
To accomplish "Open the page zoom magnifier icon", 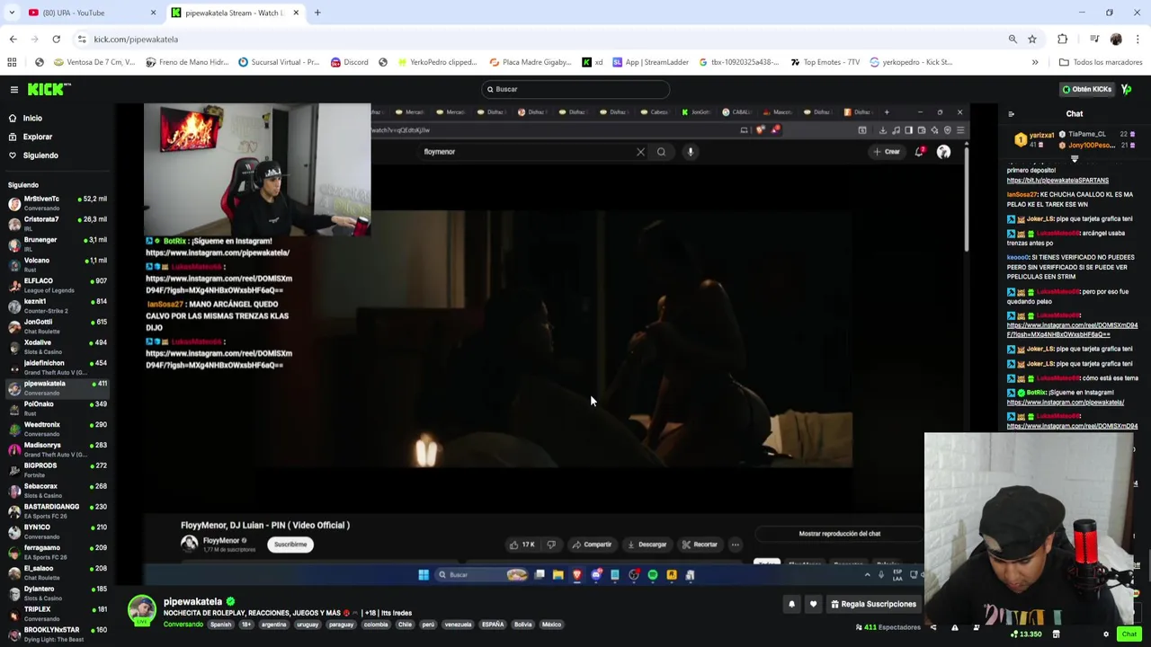I will click(x=1013, y=39).
